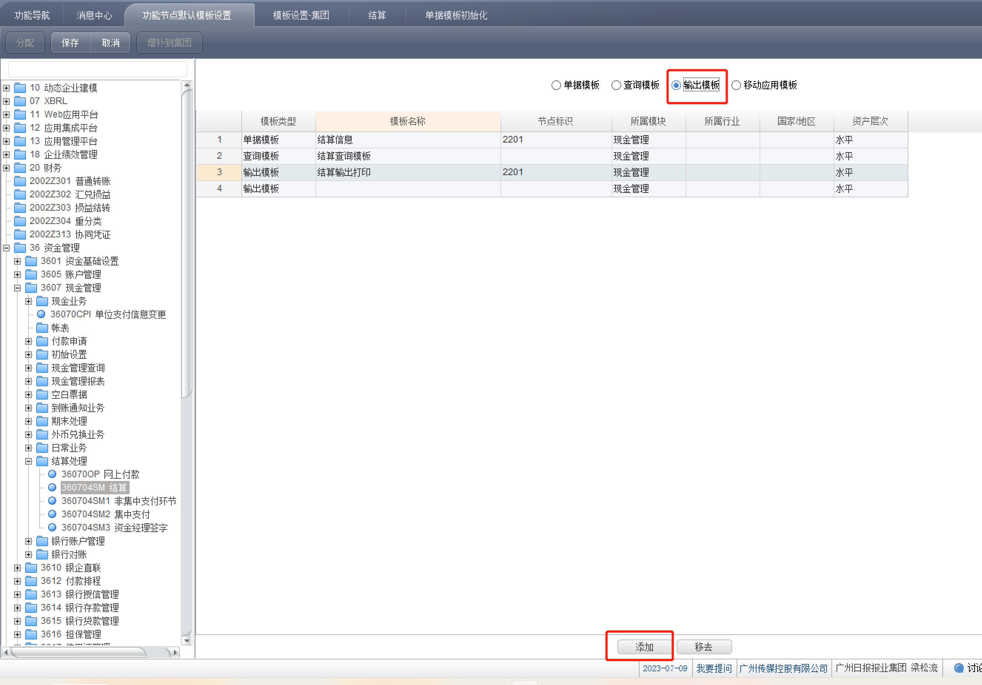The width and height of the screenshot is (982, 685).
Task: Select the 单据模板 radio button
Action: 556,85
